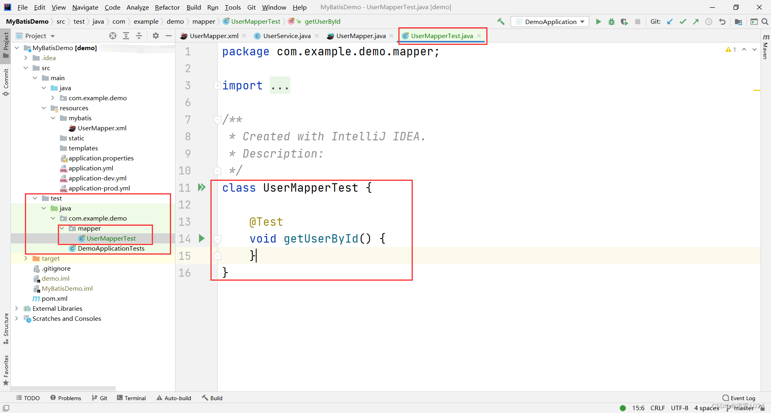
Task: Expand folded import statements
Action: [x=217, y=85]
